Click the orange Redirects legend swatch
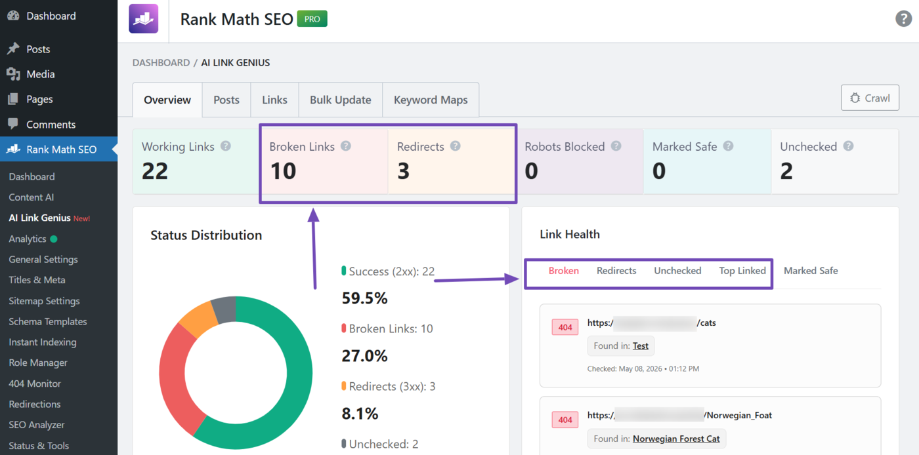919x455 pixels. coord(344,386)
